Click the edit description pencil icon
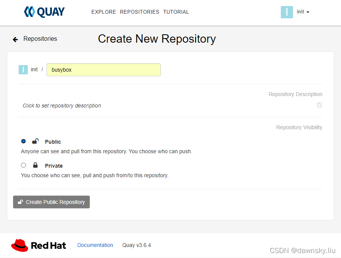 click(319, 105)
